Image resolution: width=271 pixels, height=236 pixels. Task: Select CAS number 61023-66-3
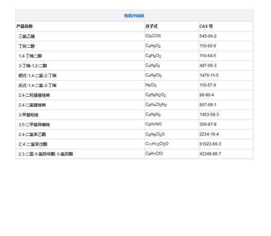tap(210, 144)
